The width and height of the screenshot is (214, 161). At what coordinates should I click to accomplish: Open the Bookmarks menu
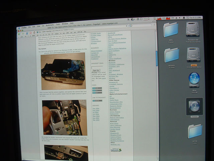tap(49, 25)
